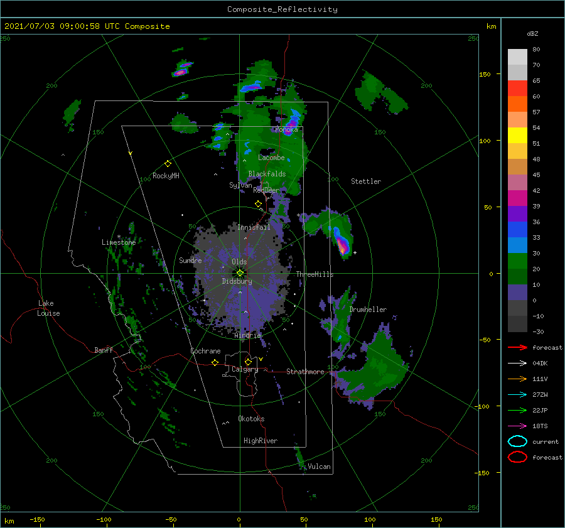Click the Banff city label
Image resolution: width=565 pixels, height=528 pixels.
[104, 350]
